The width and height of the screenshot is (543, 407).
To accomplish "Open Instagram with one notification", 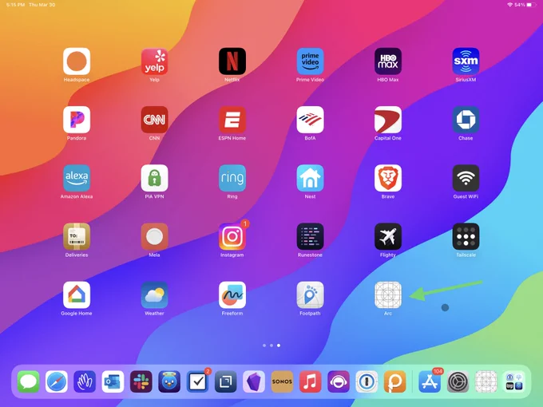I will pyautogui.click(x=232, y=237).
